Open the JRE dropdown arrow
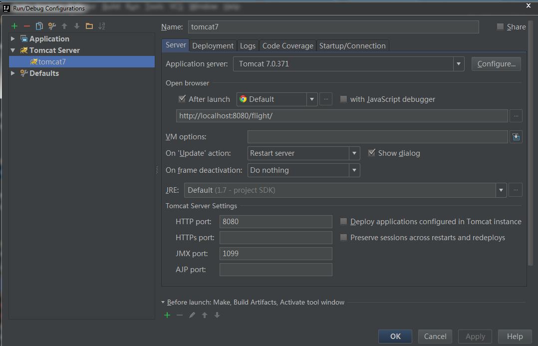The height and width of the screenshot is (346, 538). coord(501,190)
